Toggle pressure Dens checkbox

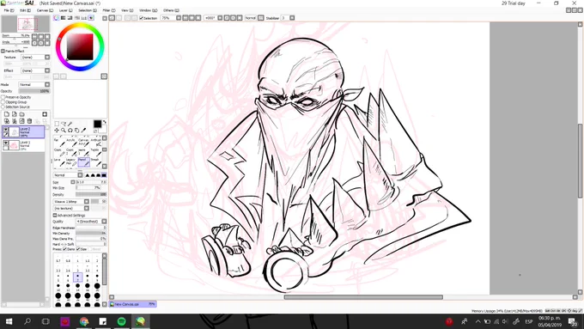click(x=64, y=249)
